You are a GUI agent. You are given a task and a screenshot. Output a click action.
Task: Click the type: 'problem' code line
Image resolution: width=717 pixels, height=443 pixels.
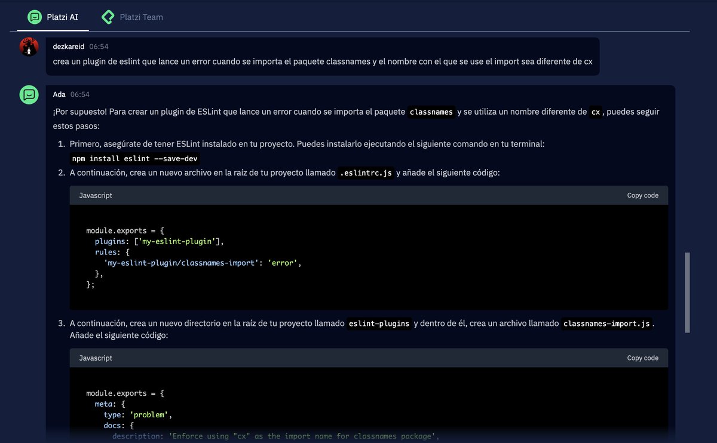click(x=138, y=414)
